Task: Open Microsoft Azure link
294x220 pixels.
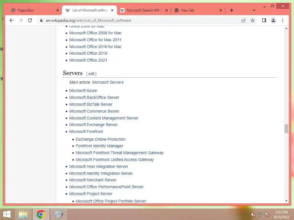Action: click(x=83, y=91)
